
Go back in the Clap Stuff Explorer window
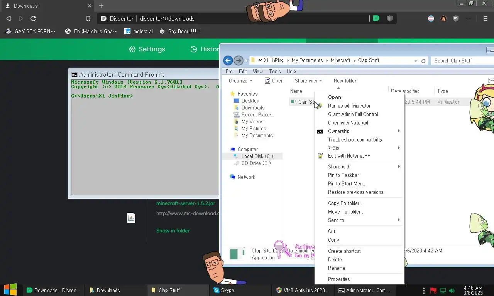coord(228,61)
